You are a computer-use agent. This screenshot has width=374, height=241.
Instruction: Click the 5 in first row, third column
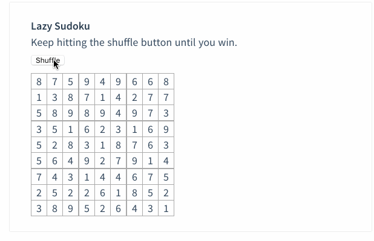pyautogui.click(x=70, y=82)
